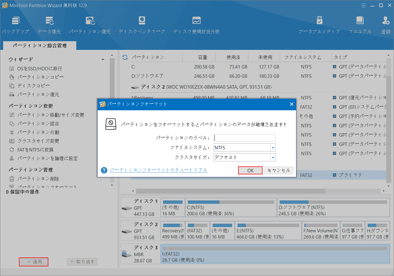The height and width of the screenshot is (276, 394).
Task: Click the help icon beside tutorial link
Action: point(104,170)
